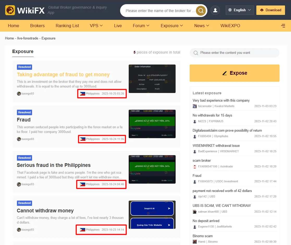
Task: Open the English language dropdown
Action: pyautogui.click(x=240, y=10)
